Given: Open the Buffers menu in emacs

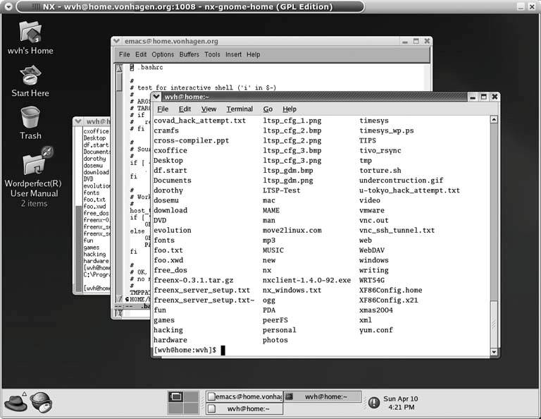Looking at the screenshot, I should 189,54.
